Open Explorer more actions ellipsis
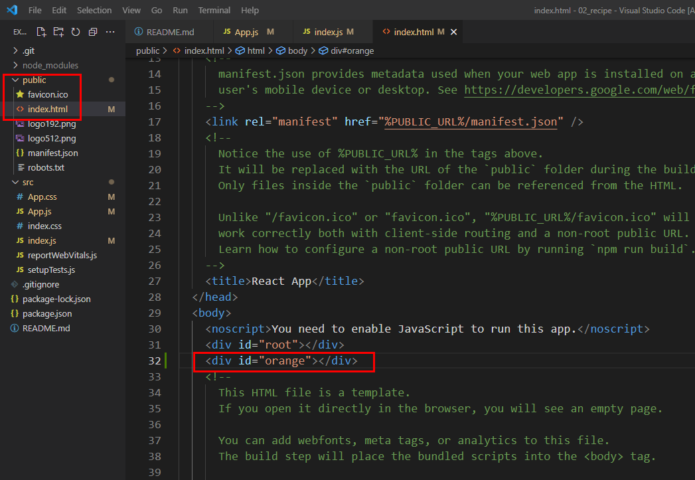This screenshot has height=480, width=695. (x=110, y=32)
